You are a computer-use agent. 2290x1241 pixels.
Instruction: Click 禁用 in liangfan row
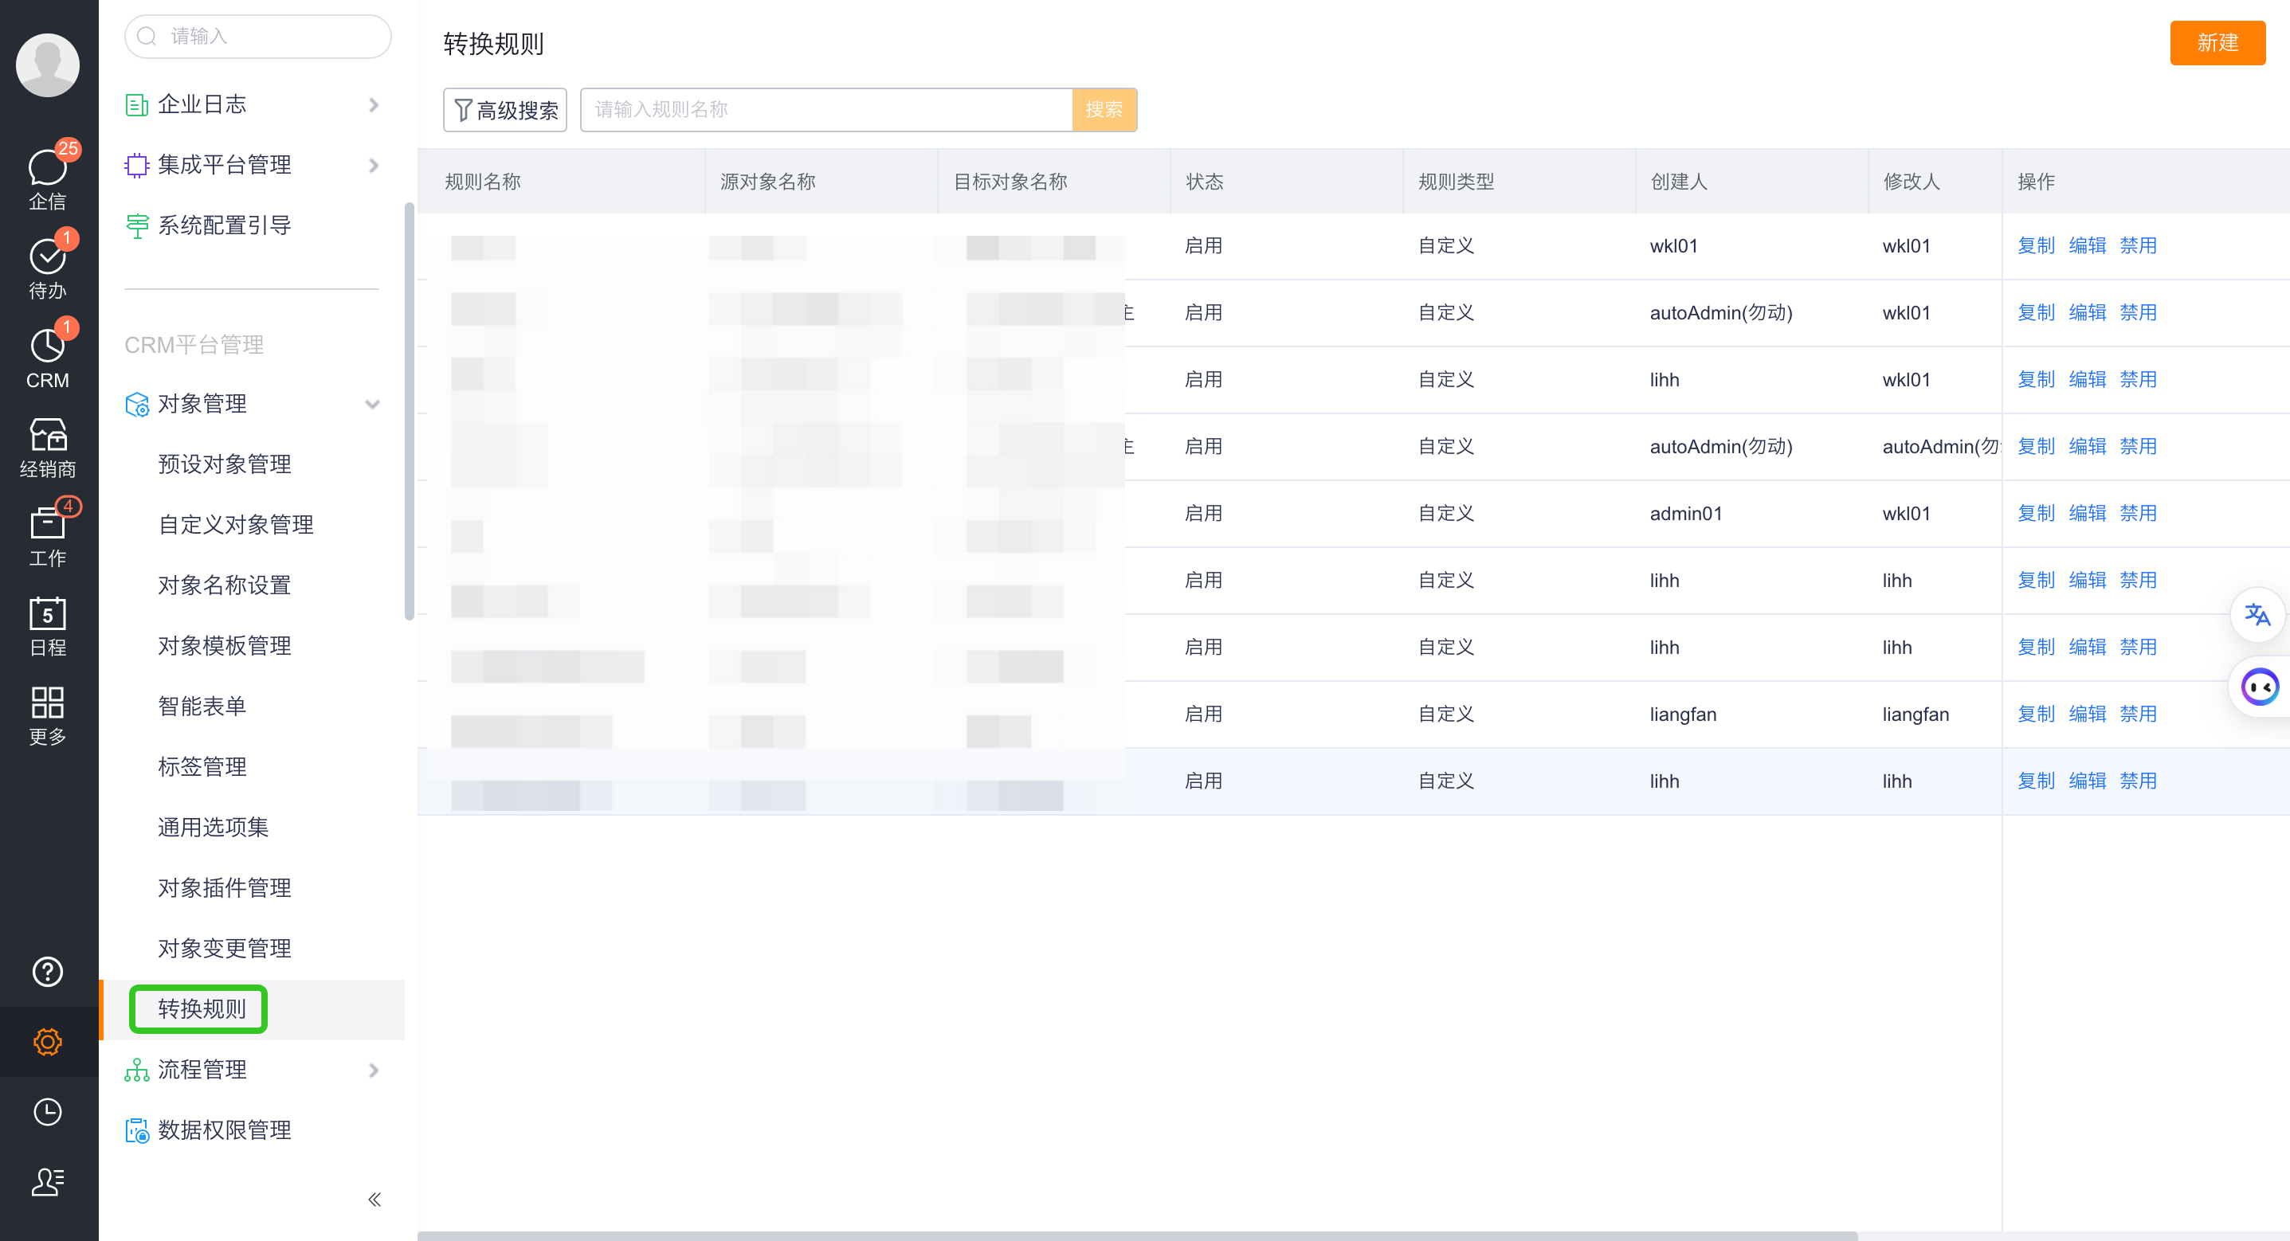[2138, 714]
